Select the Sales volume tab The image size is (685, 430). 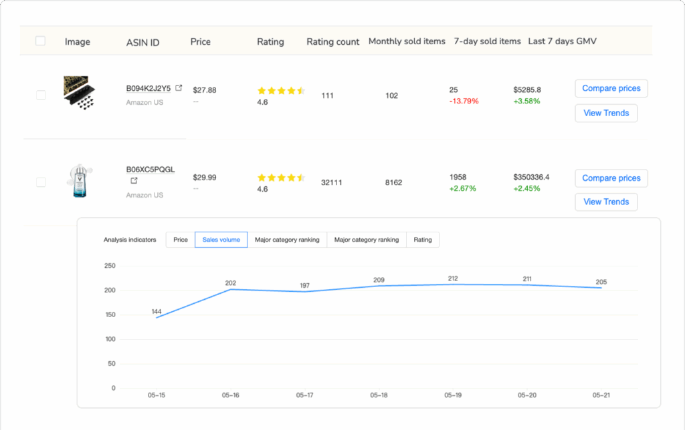click(x=221, y=240)
